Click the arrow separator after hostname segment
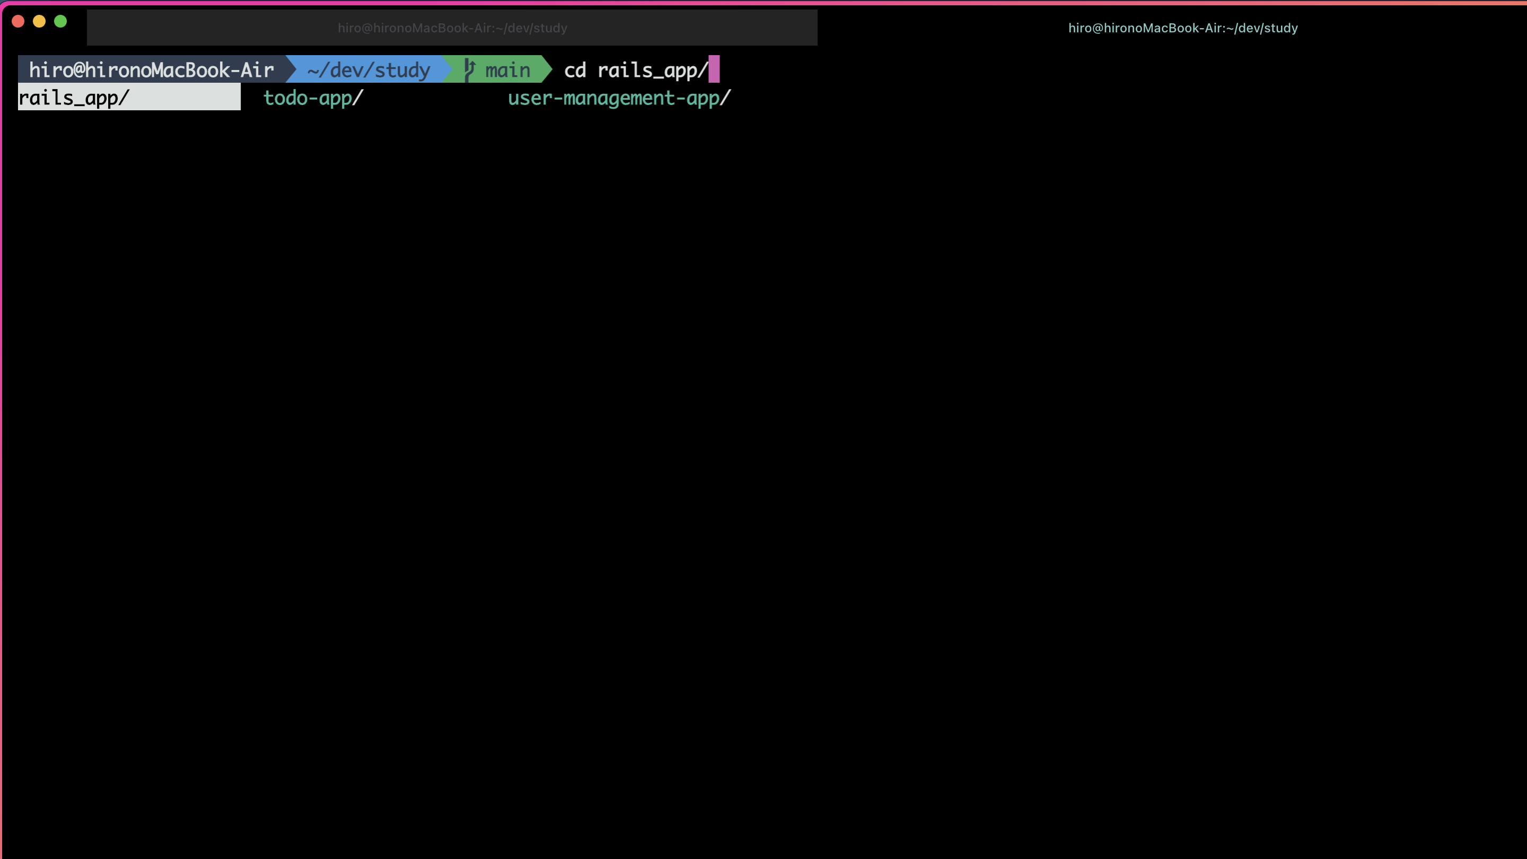Screen dimensions: 1527x859 pyautogui.click(x=291, y=69)
